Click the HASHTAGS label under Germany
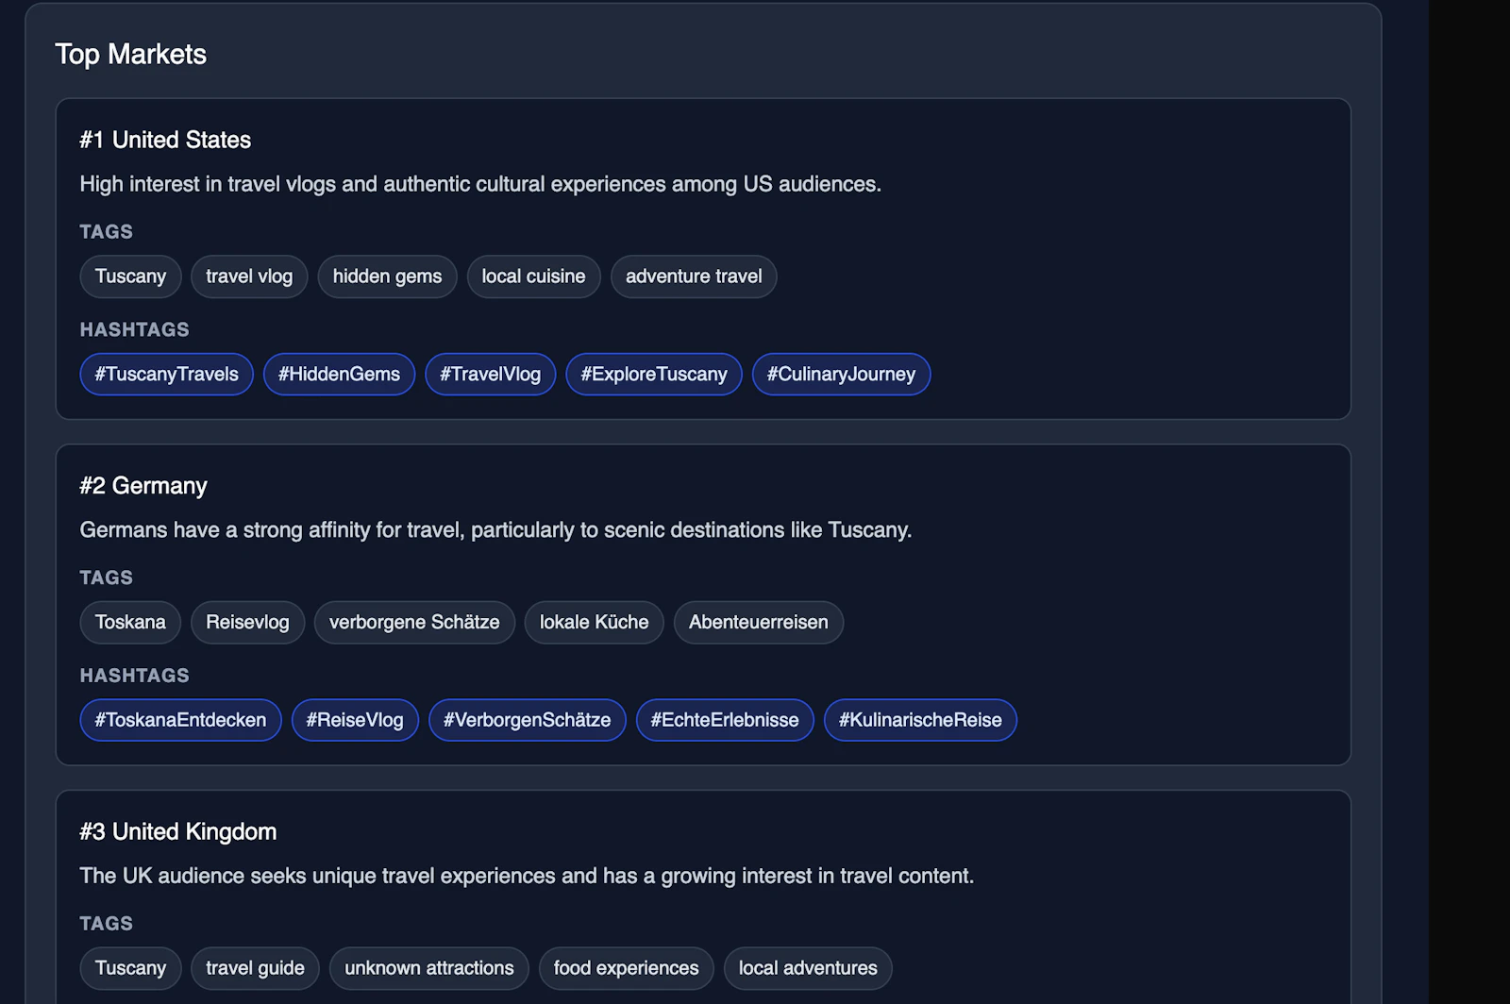1510x1004 pixels. click(135, 676)
